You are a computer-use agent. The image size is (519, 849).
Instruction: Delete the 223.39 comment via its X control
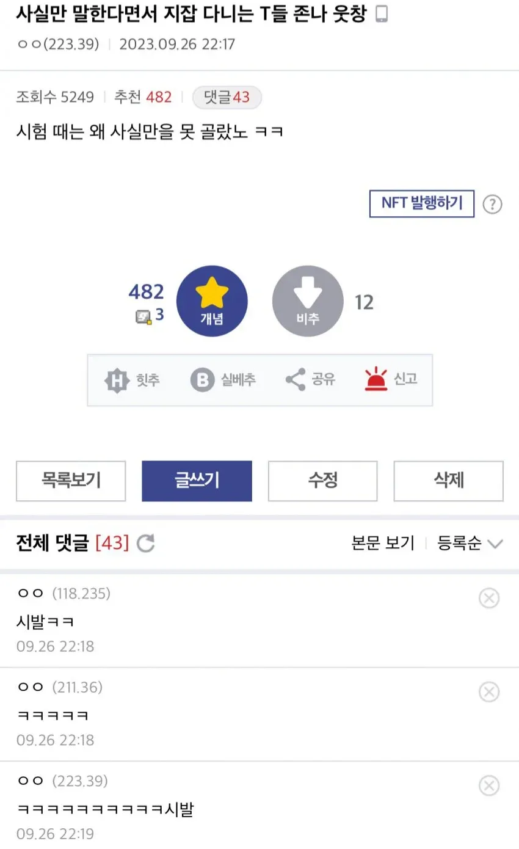coord(489,786)
